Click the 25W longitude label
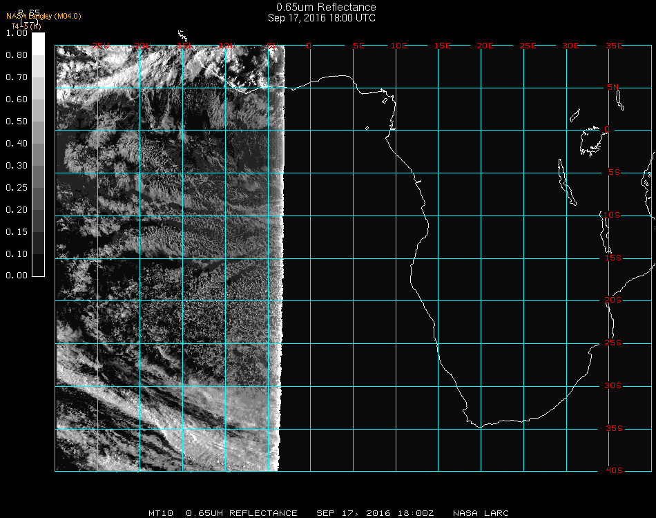Viewport: 656px width, 518px height. coord(100,46)
